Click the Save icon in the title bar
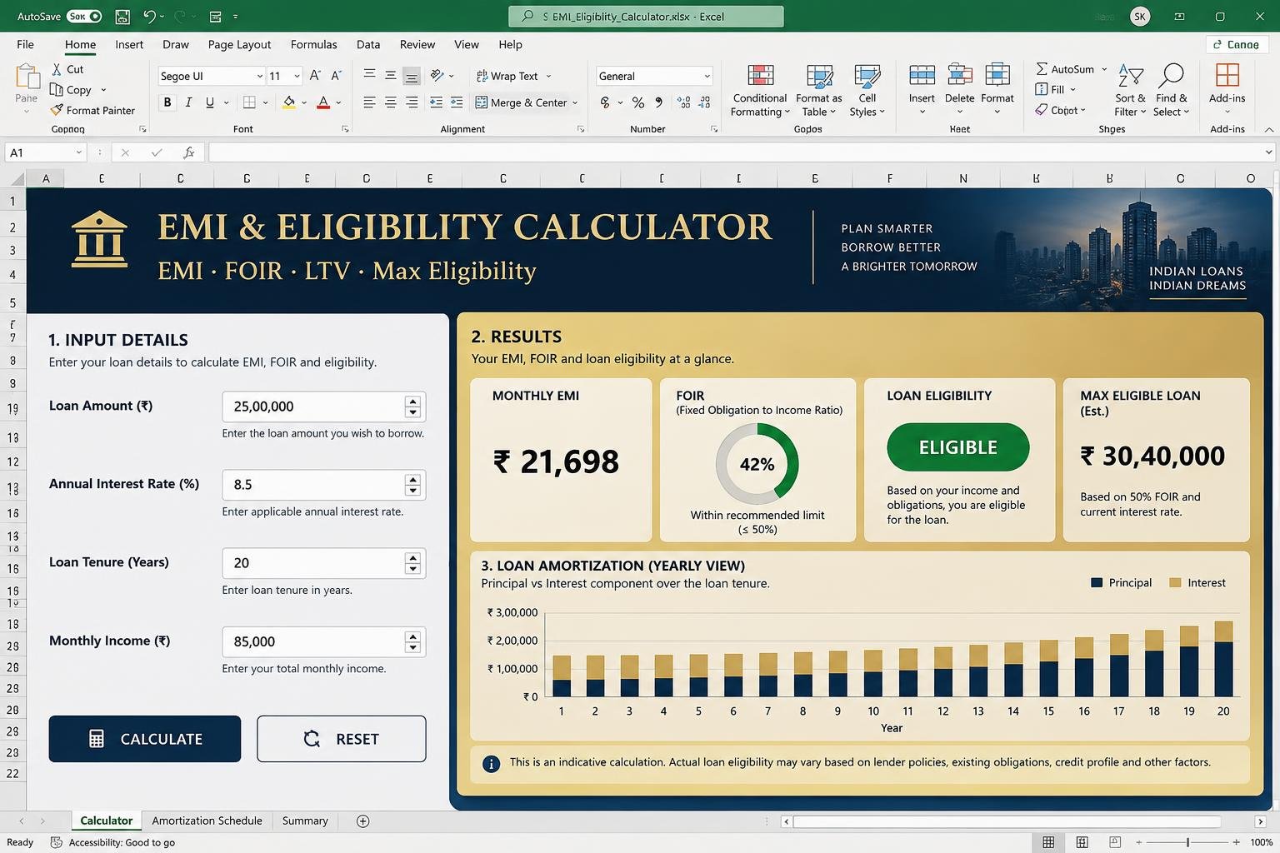1280x853 pixels. tap(122, 16)
